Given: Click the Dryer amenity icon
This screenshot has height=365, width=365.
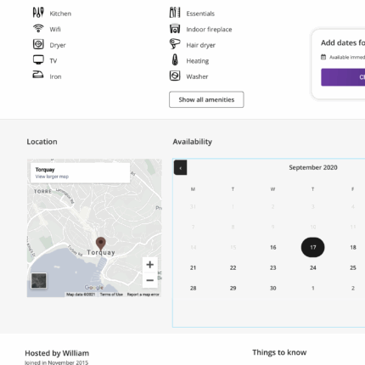Looking at the screenshot, I should (x=38, y=44).
